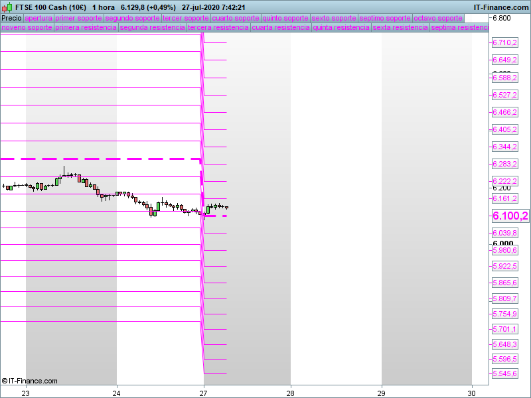Select the tercer soporte label
This screenshot has width=531, height=398.
click(x=186, y=19)
